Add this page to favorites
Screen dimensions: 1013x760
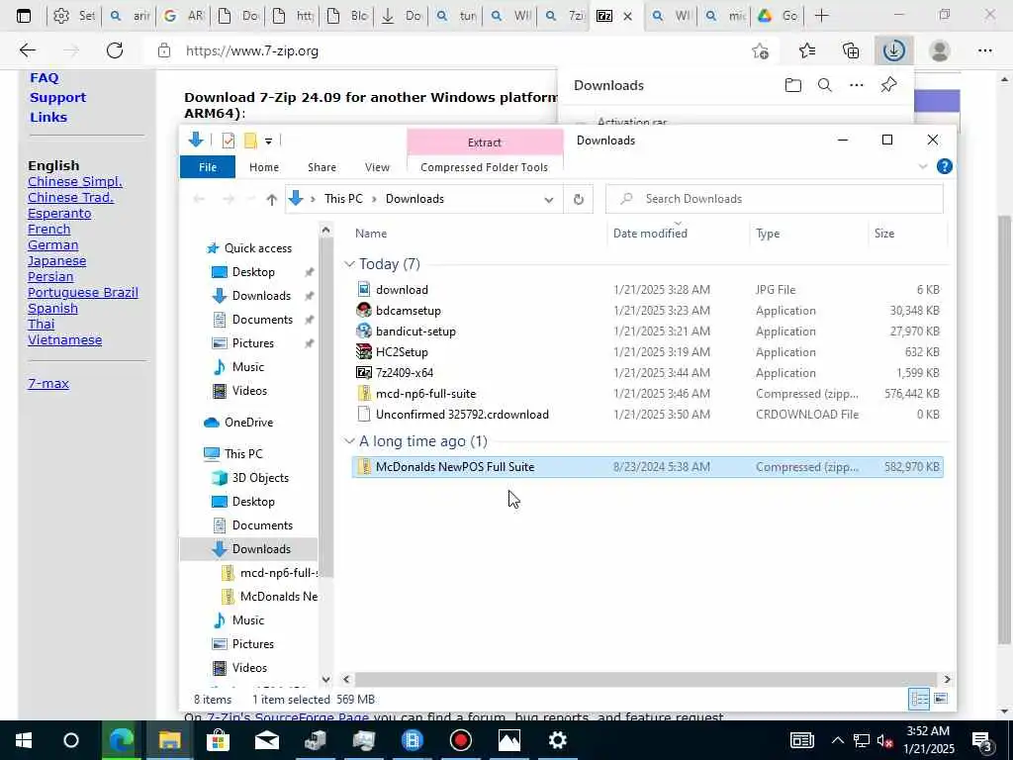coord(761,50)
